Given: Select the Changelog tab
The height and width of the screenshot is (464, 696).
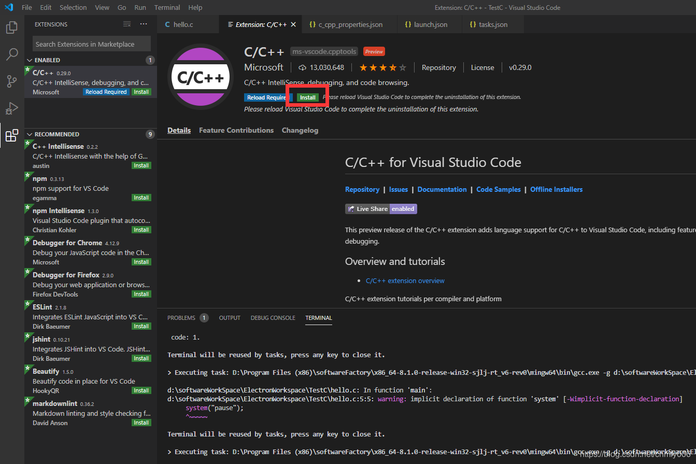Looking at the screenshot, I should pos(300,130).
